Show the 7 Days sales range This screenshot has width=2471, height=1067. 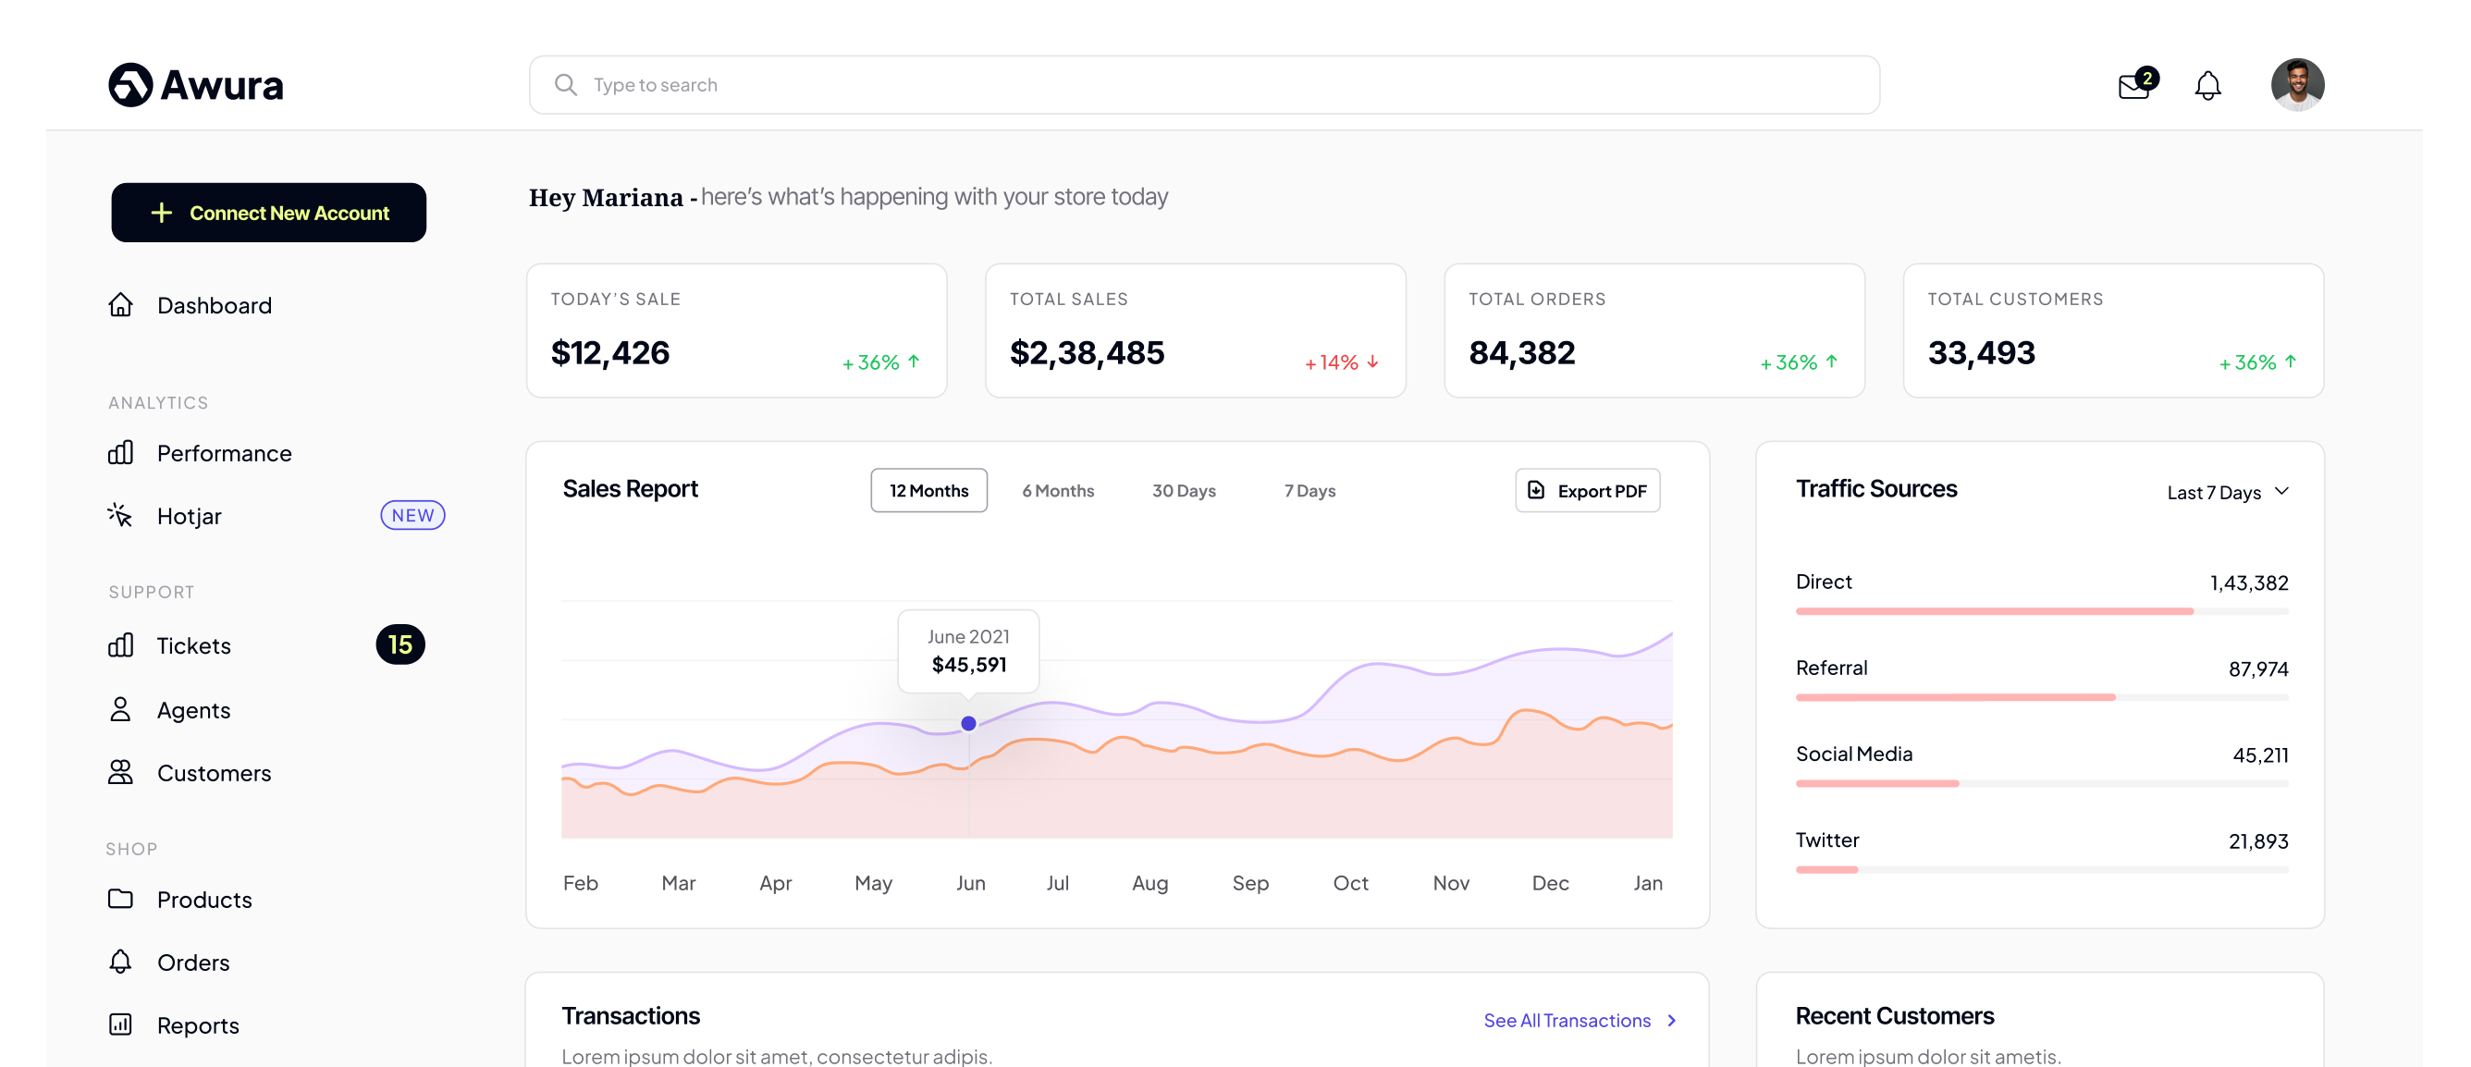(1309, 491)
